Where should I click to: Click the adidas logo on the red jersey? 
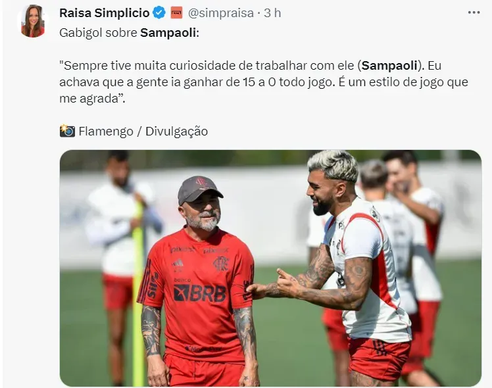tap(178, 264)
